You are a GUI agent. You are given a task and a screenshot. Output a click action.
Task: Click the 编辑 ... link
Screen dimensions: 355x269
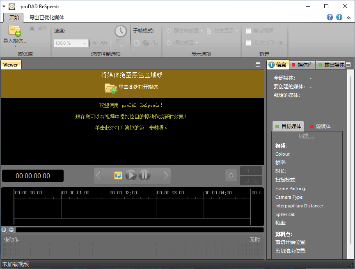point(307,136)
